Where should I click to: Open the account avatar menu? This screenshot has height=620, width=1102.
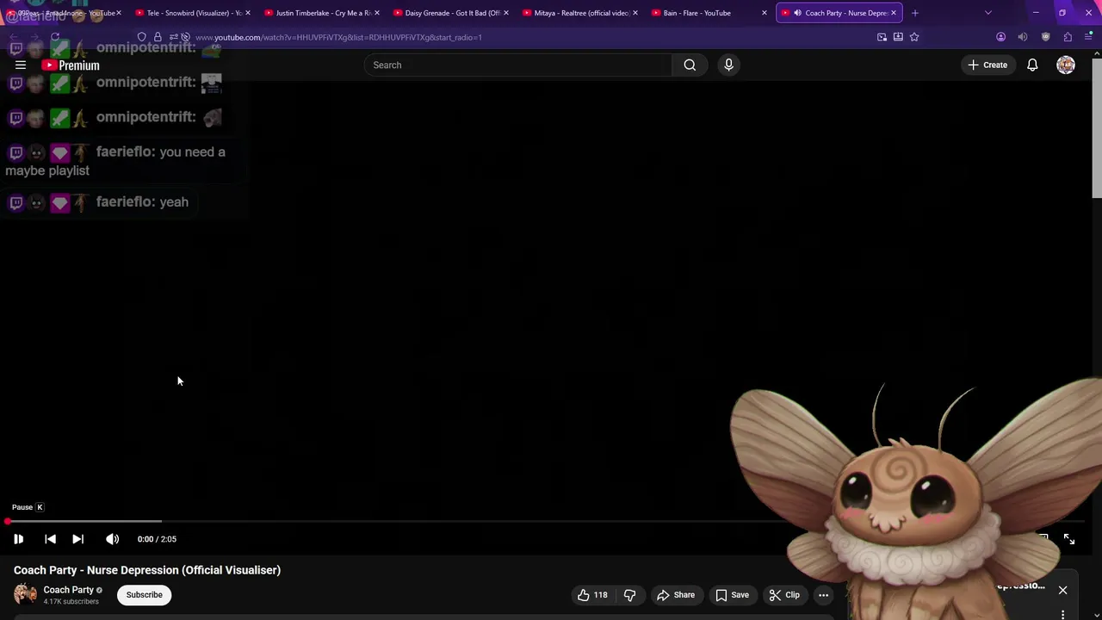pos(1066,65)
